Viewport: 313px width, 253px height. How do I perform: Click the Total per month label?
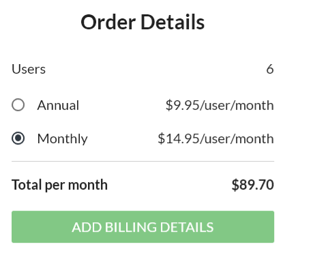click(x=59, y=185)
